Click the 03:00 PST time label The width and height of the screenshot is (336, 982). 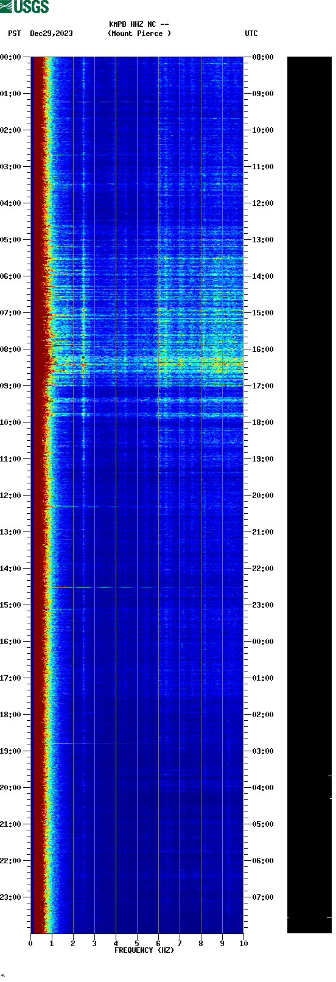click(x=11, y=167)
